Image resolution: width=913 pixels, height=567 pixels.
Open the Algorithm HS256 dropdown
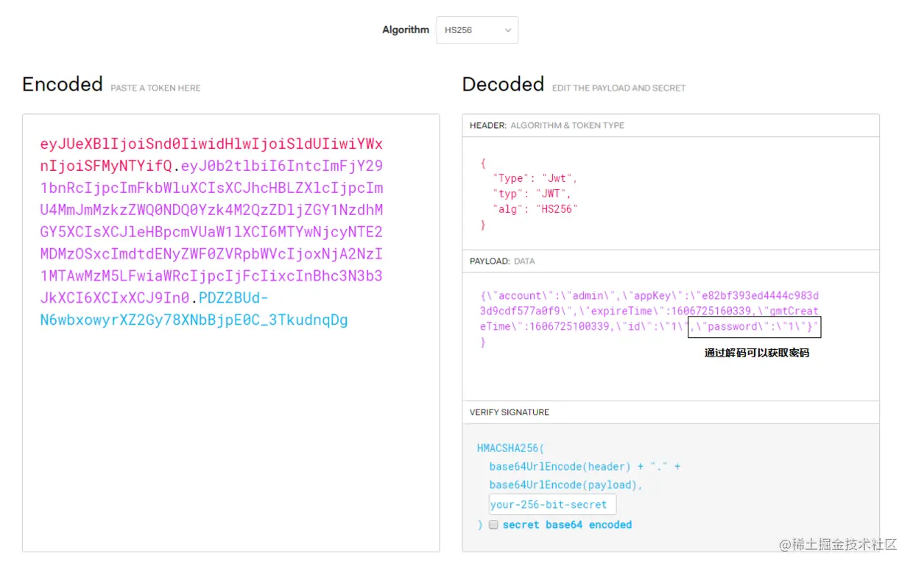point(477,30)
